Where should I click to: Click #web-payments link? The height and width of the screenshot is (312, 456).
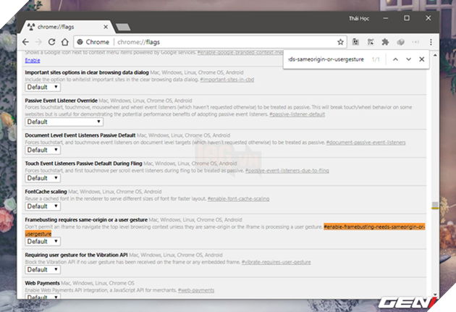(196, 290)
